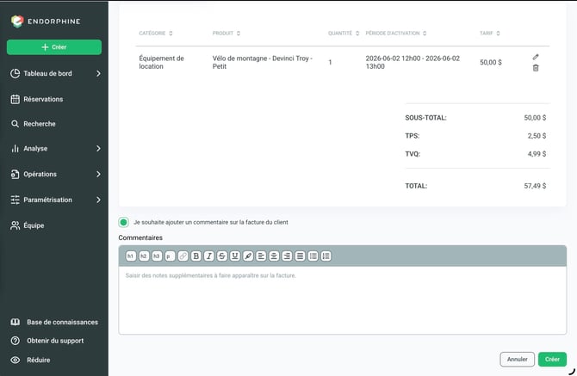Edit the Vélo de montagne line item
577x376 pixels.
536,57
